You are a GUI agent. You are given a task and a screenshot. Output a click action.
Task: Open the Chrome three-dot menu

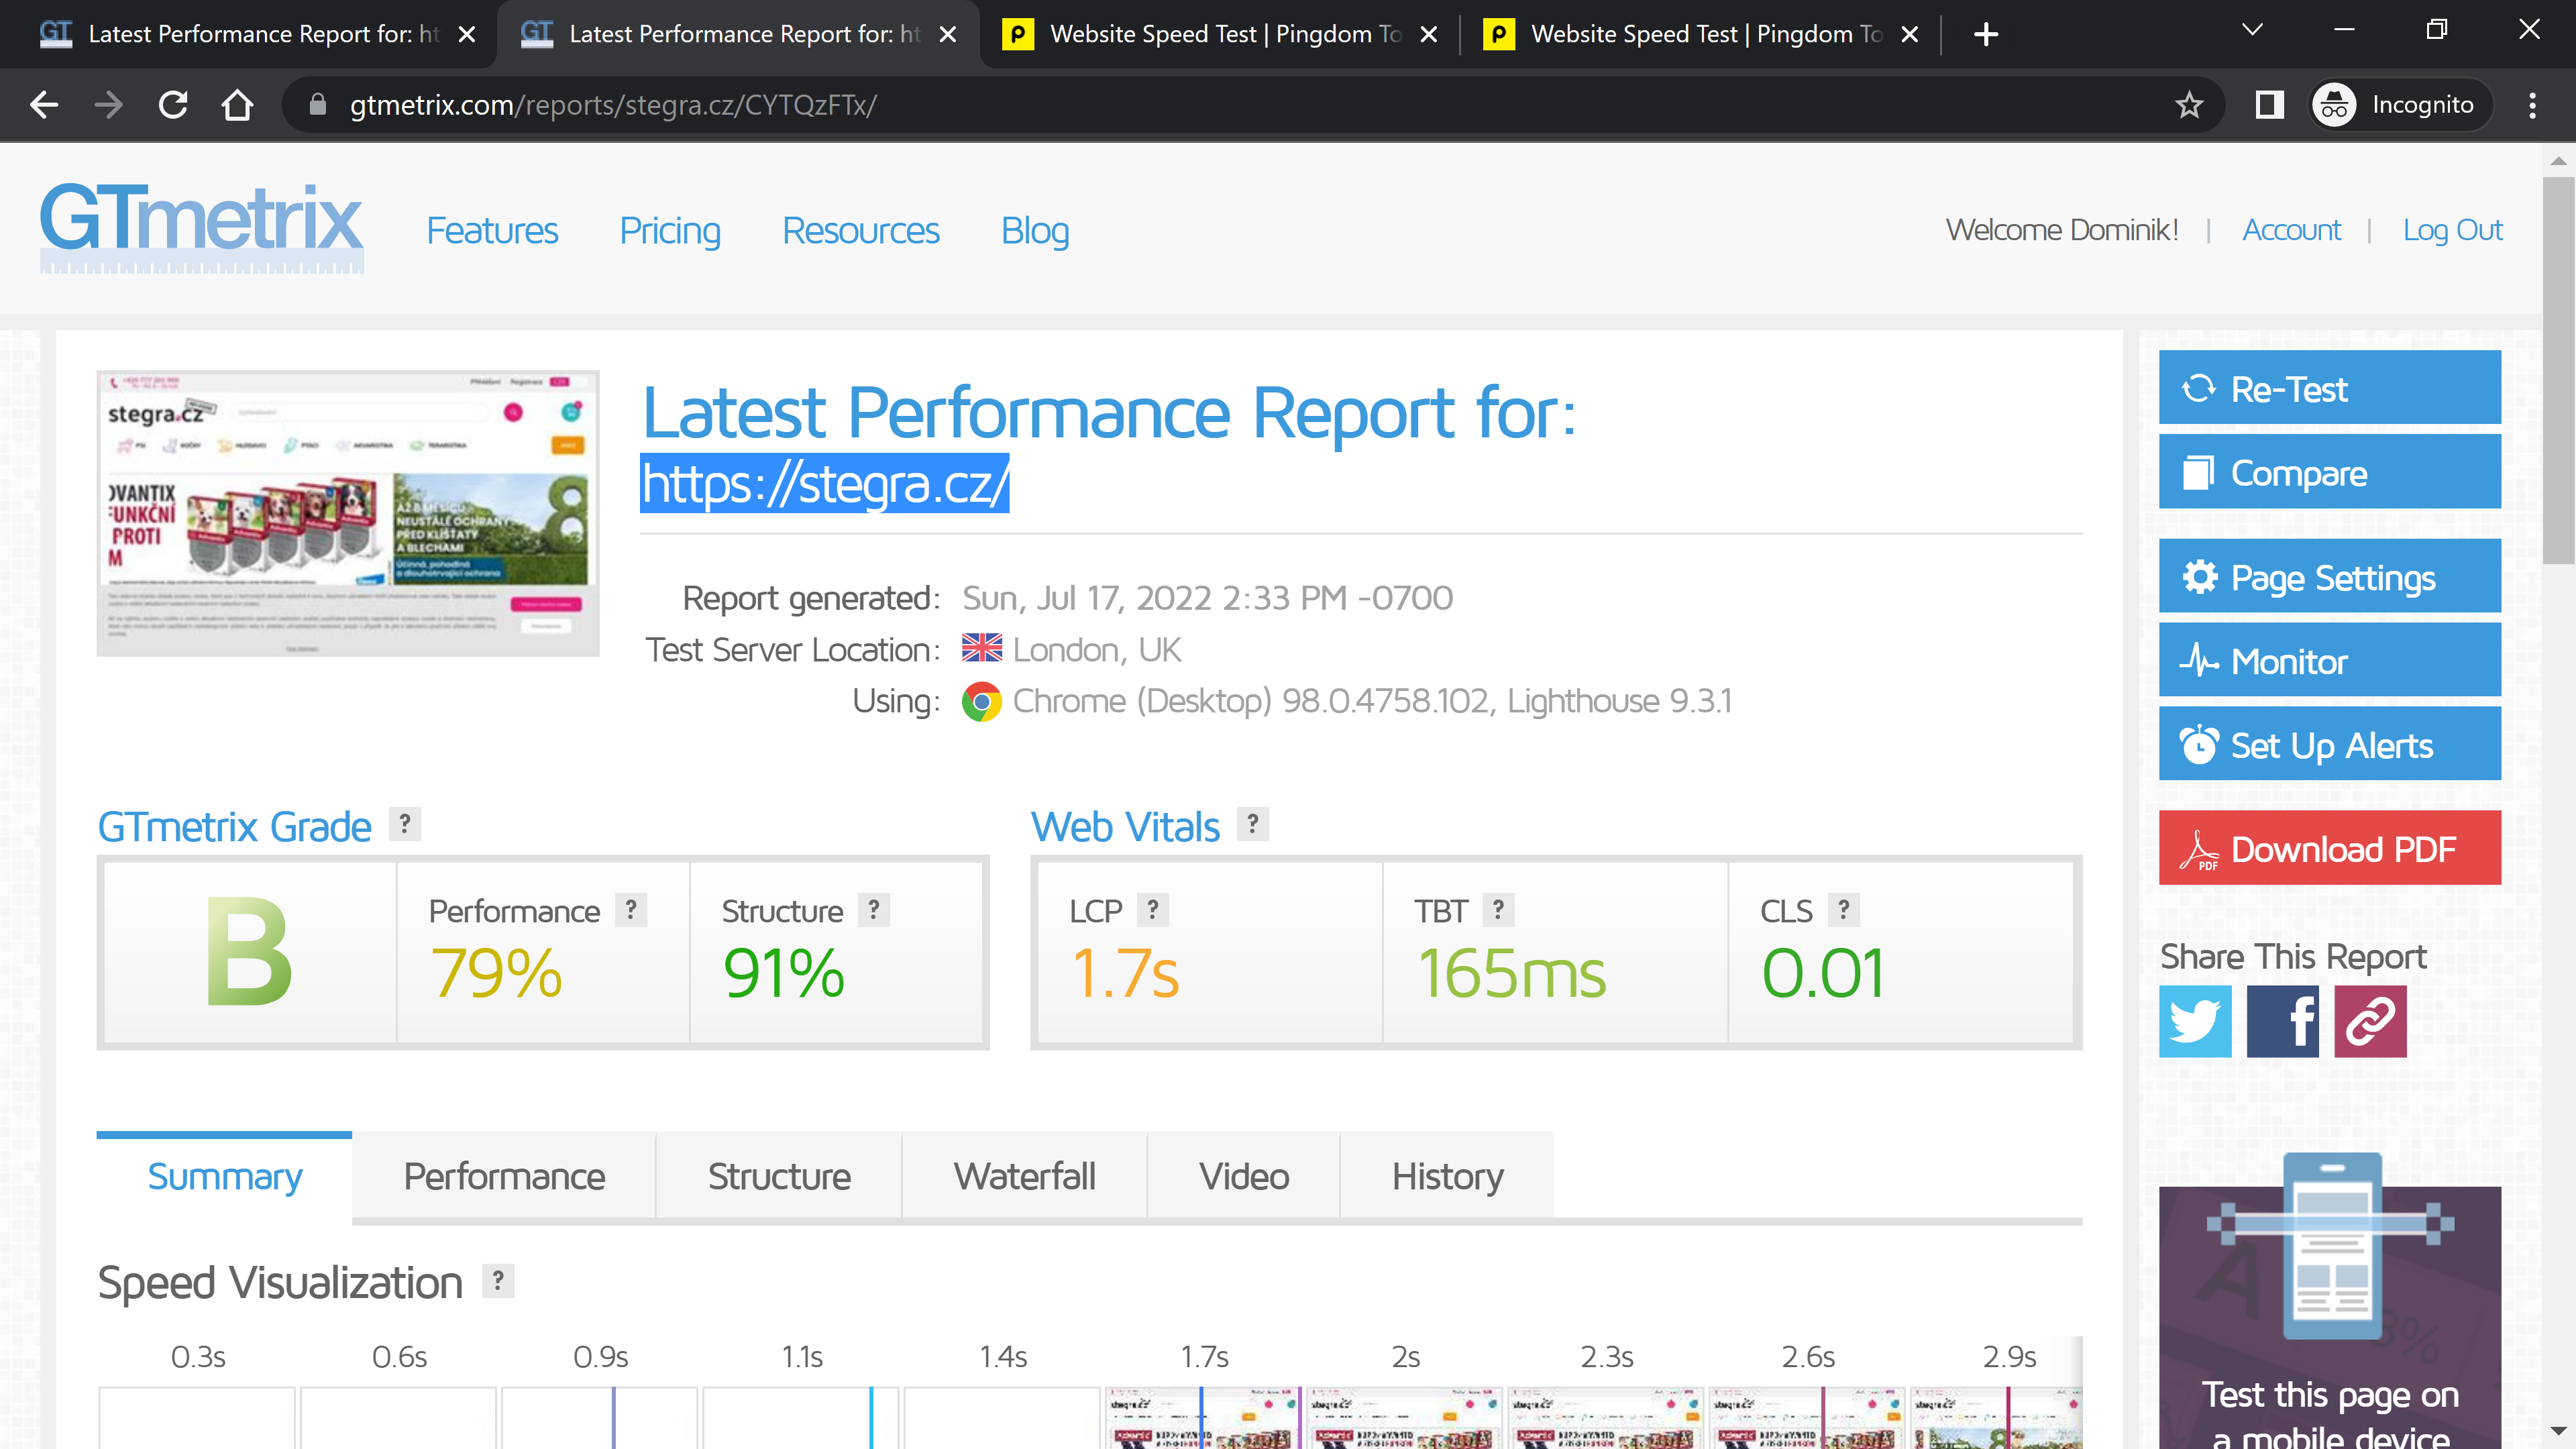[2532, 105]
